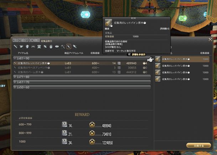Click the 交換する exchange button

tap(198, 146)
